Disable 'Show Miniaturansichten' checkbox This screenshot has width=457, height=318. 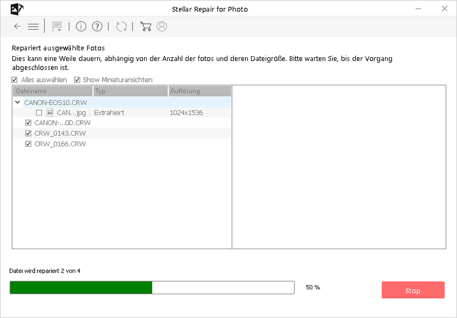pos(77,80)
